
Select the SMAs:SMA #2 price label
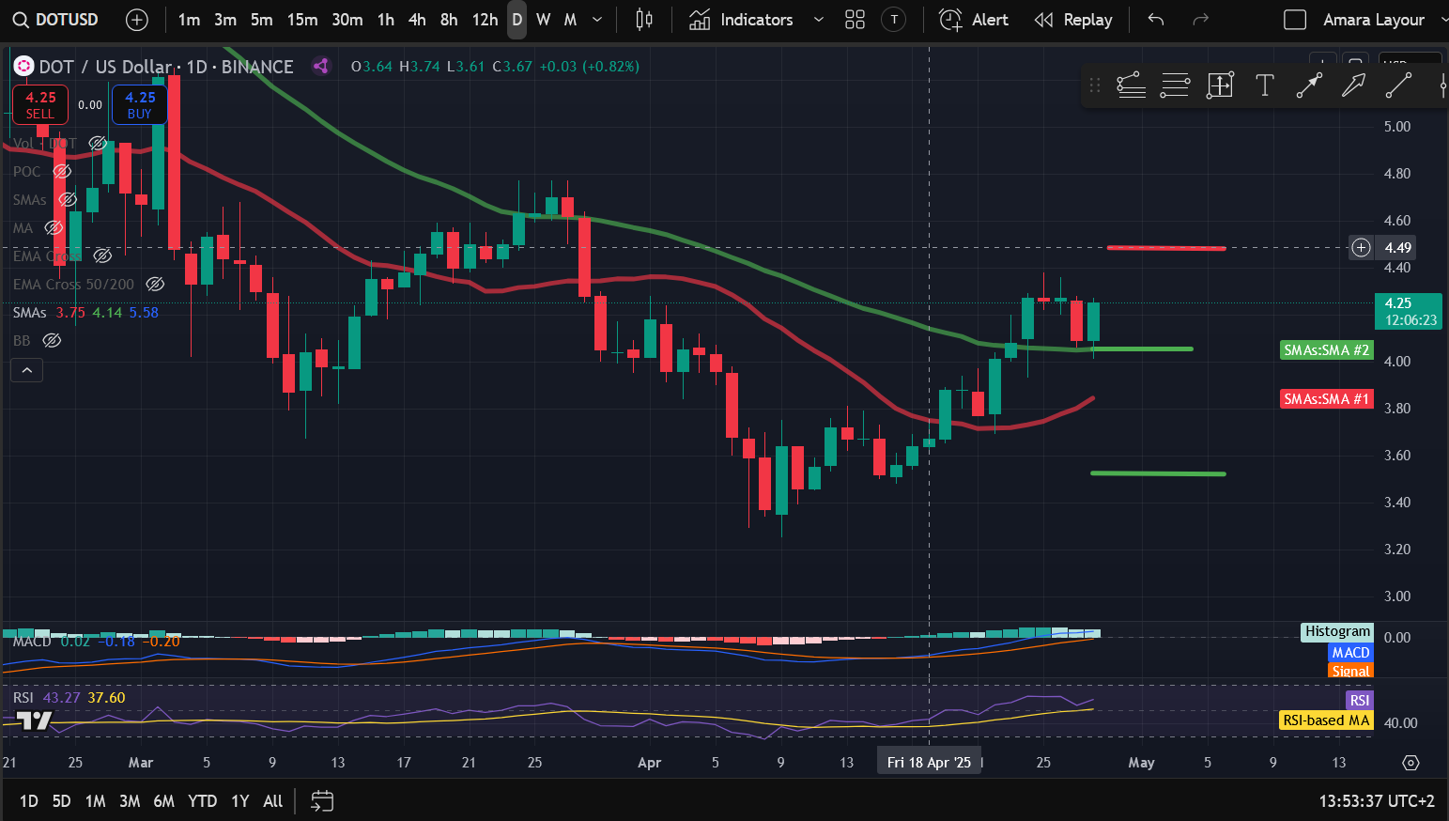point(1326,350)
